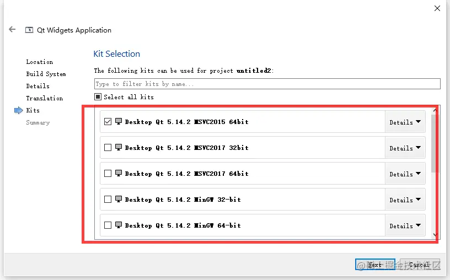The width and height of the screenshot is (450, 280).
Task: Click monitor icon of MSVC2017 32bit kit
Action: [x=119, y=147]
